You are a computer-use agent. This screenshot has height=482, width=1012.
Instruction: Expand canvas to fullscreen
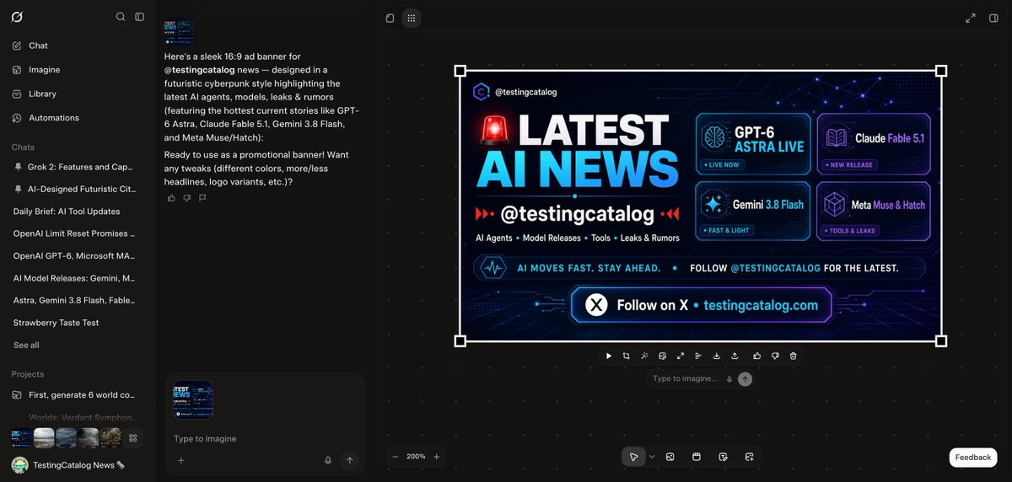pos(971,18)
